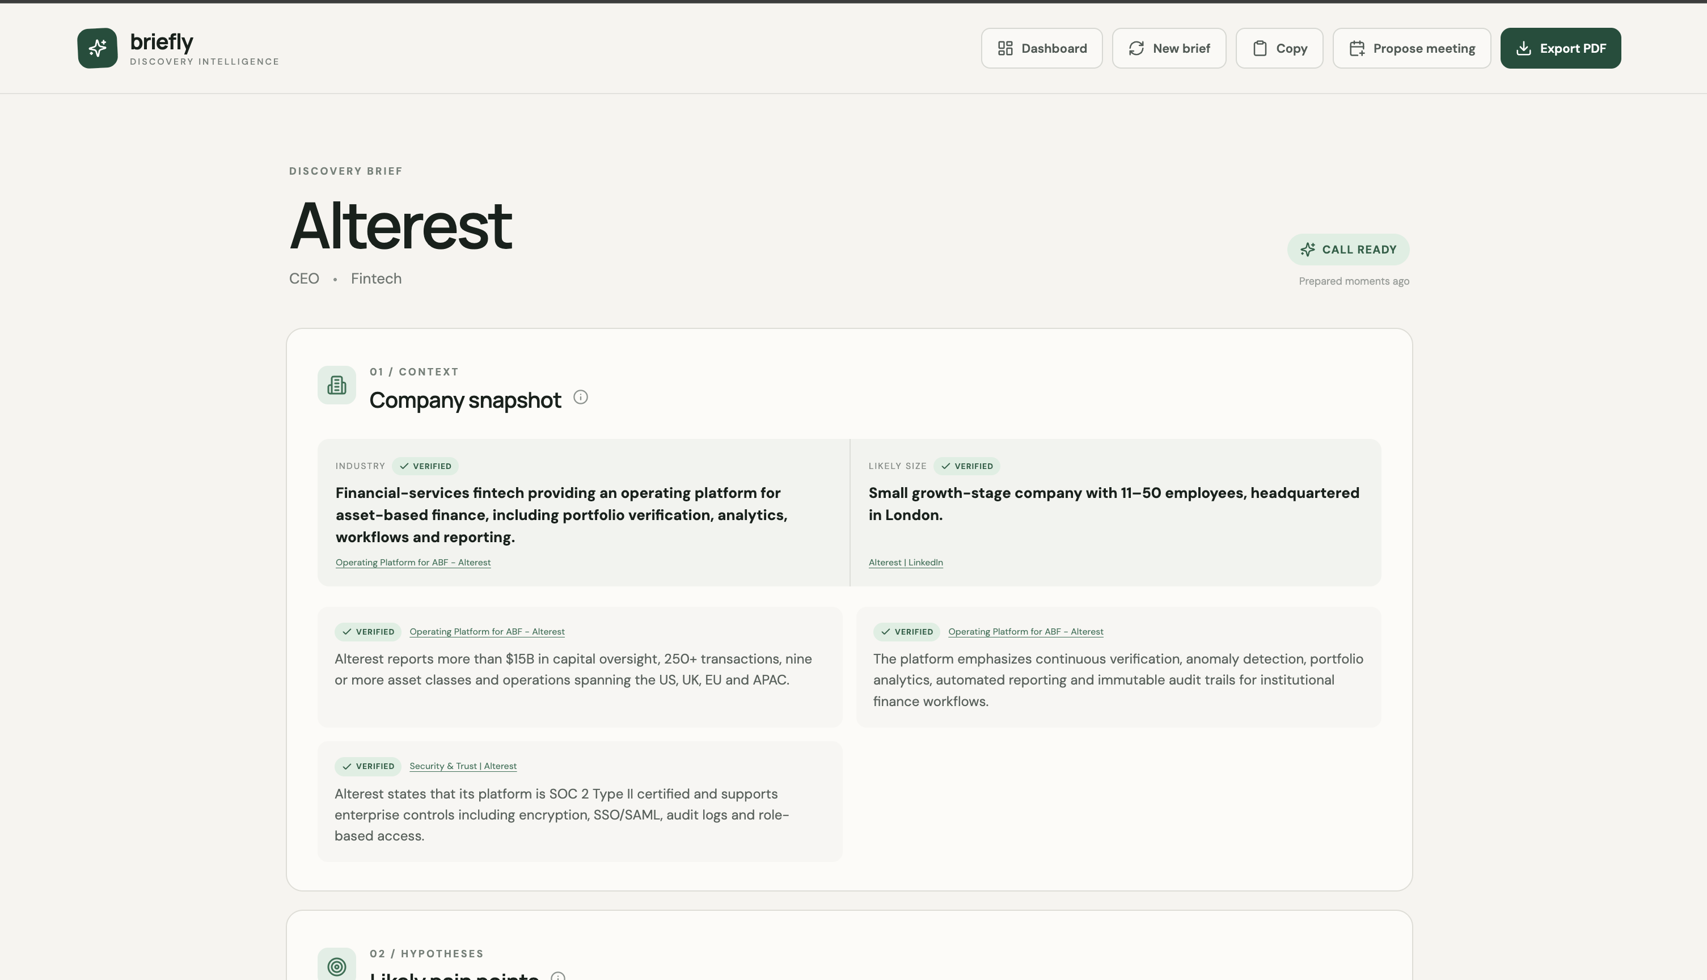The height and width of the screenshot is (980, 1707).
Task: Click the target icon for Hypotheses section
Action: [x=336, y=966]
